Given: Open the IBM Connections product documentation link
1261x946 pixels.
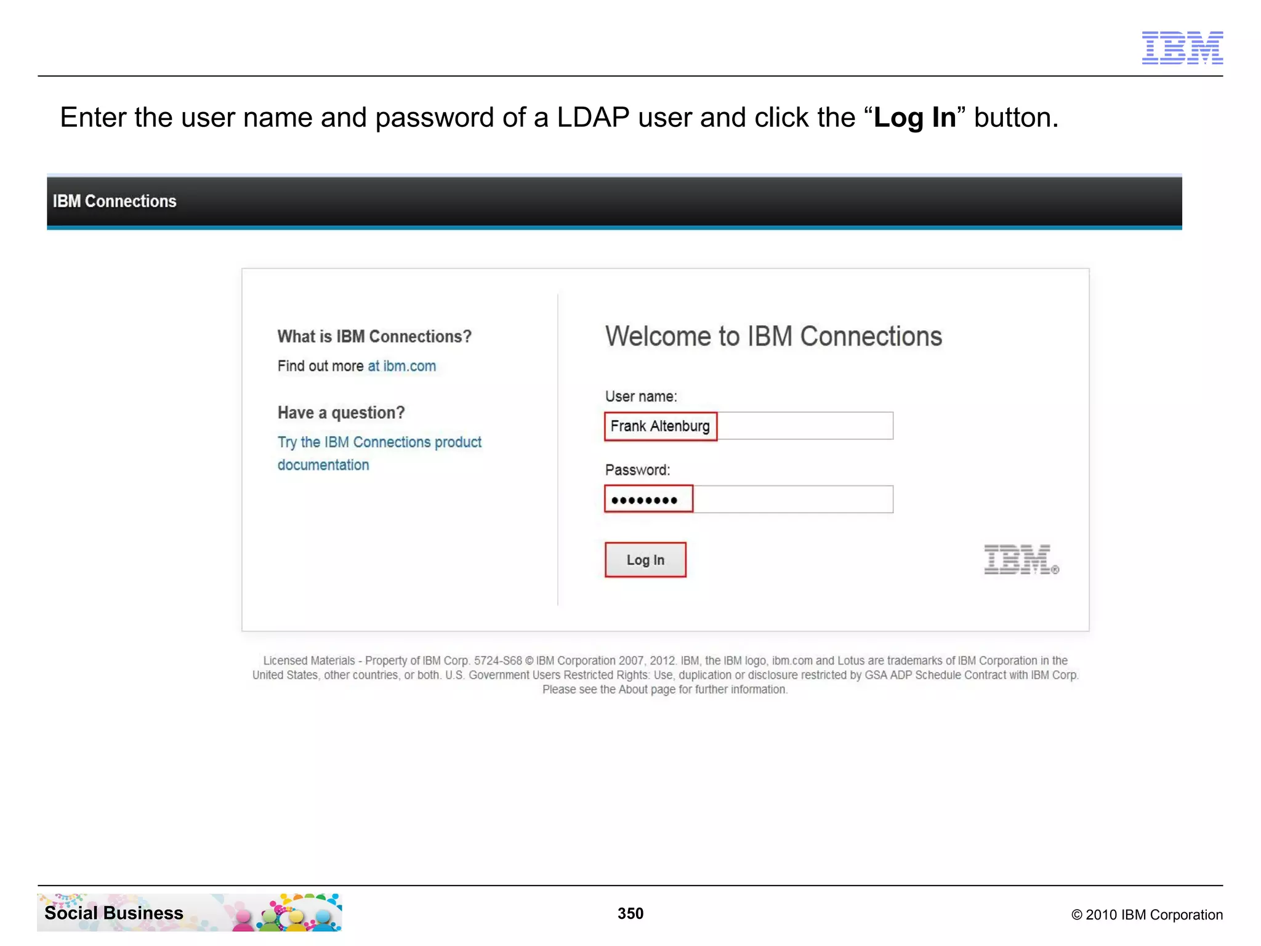Looking at the screenshot, I should tap(379, 453).
